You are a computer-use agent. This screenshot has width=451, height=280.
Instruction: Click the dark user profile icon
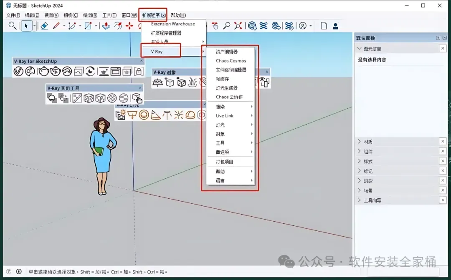pyautogui.click(x=335, y=26)
